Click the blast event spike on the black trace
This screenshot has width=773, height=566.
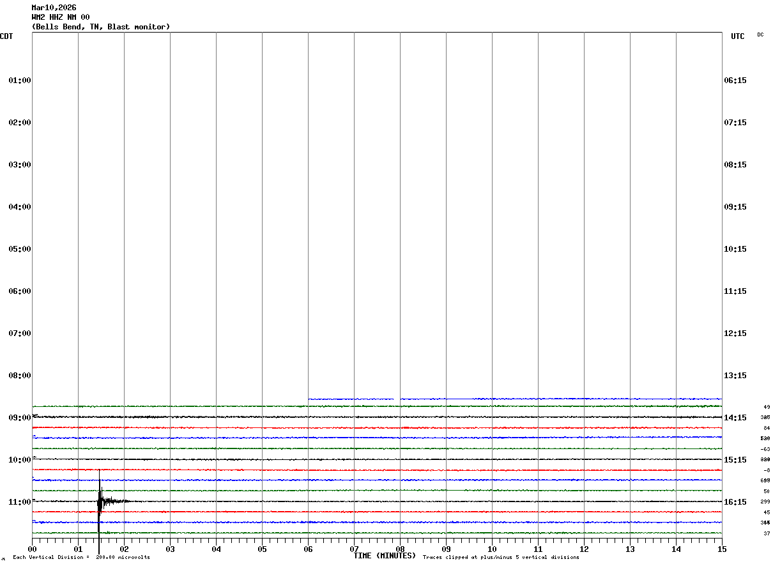pos(99,501)
